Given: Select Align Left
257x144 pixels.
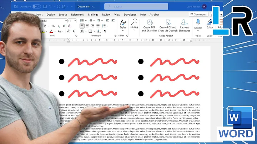Looking at the screenshot, I should pos(82,26).
